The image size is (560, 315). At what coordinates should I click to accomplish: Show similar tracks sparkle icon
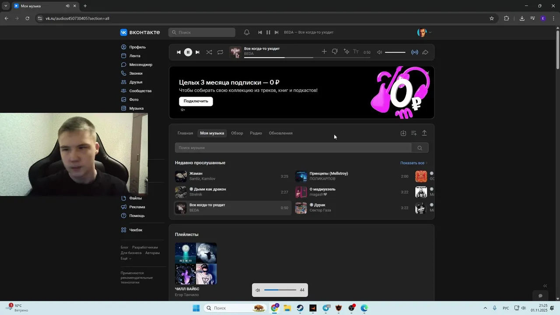tap(346, 52)
